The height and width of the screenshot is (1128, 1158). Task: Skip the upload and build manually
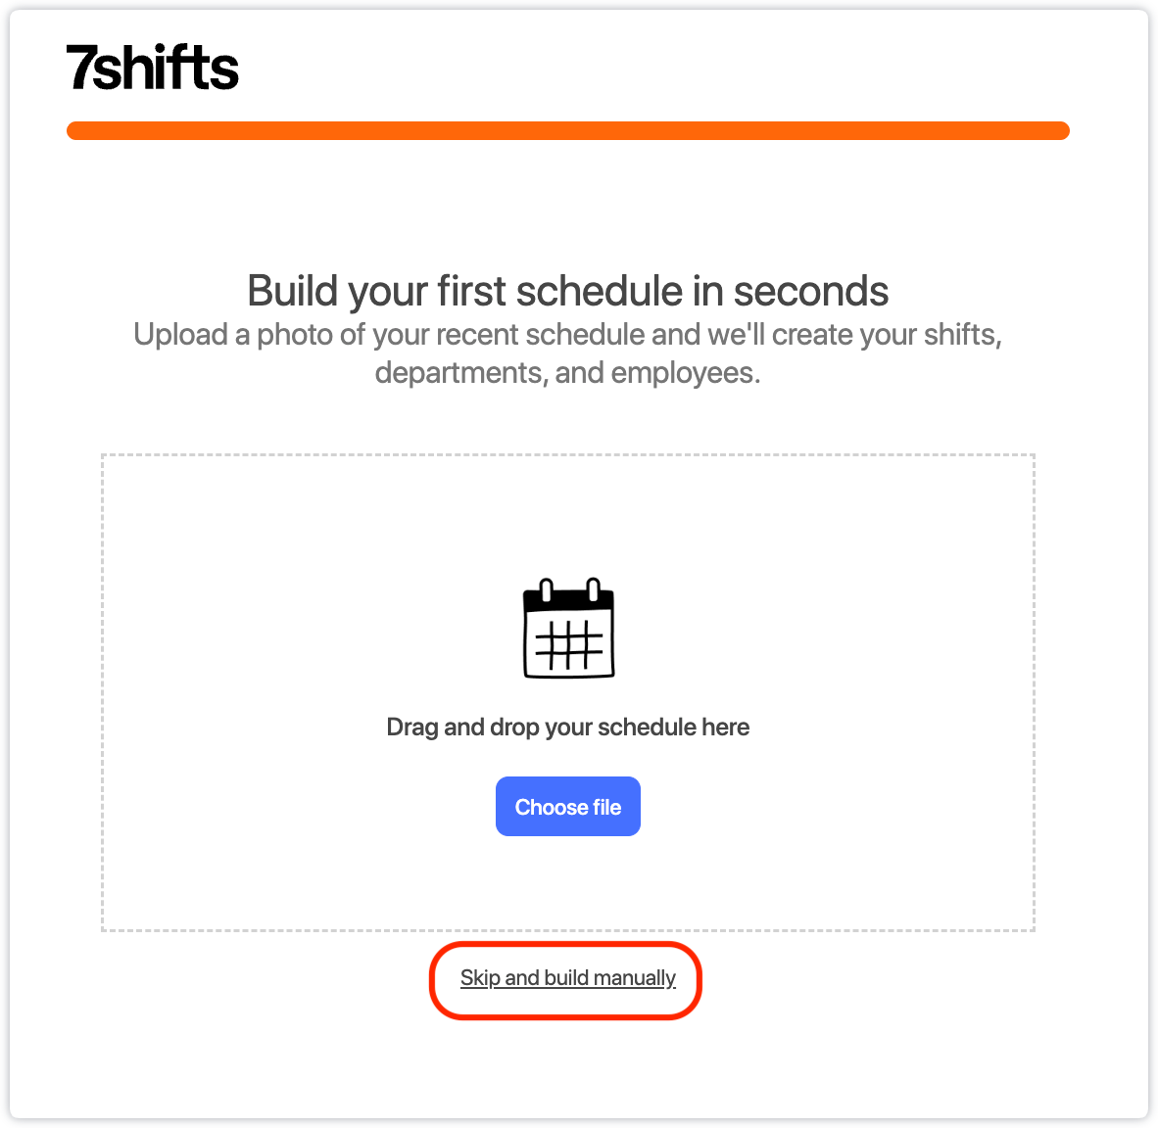pos(567,978)
